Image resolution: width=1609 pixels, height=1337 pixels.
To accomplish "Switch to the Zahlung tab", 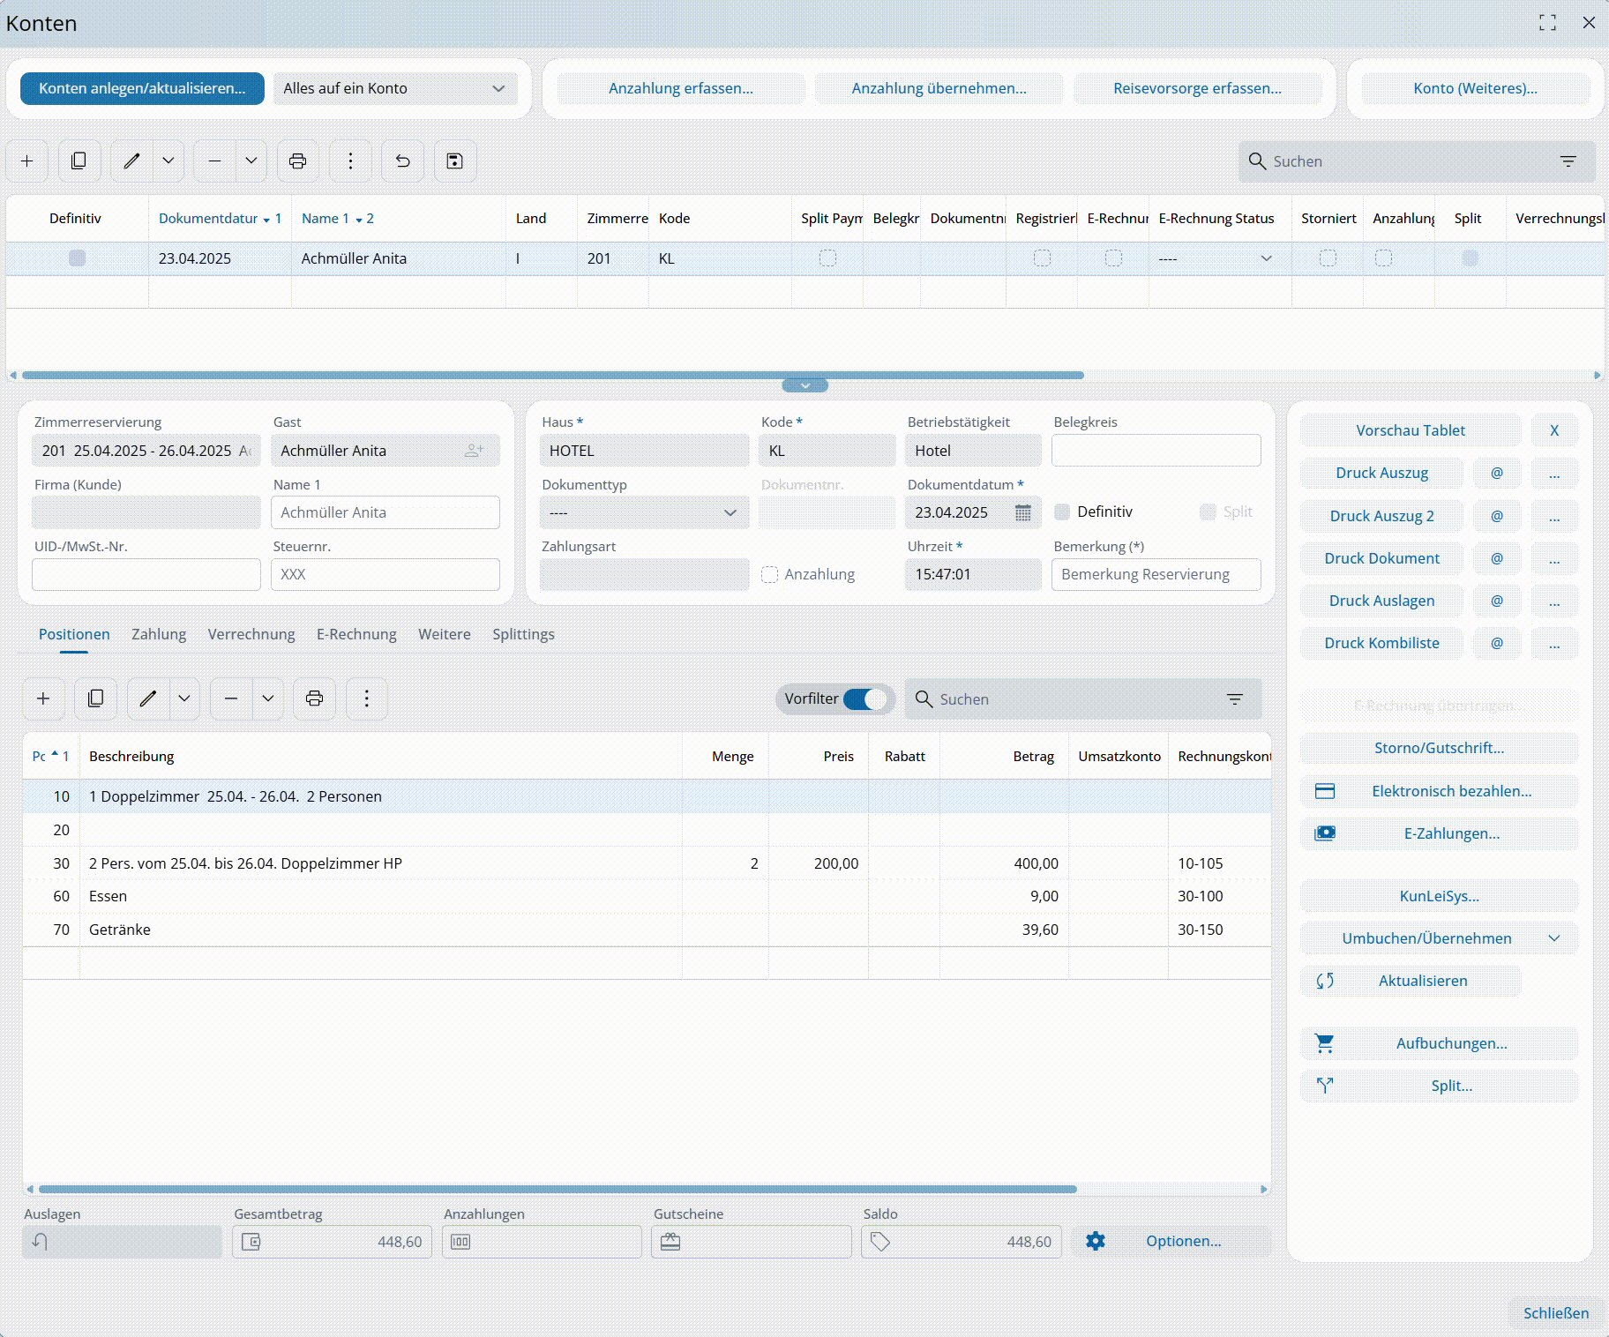I will [159, 634].
